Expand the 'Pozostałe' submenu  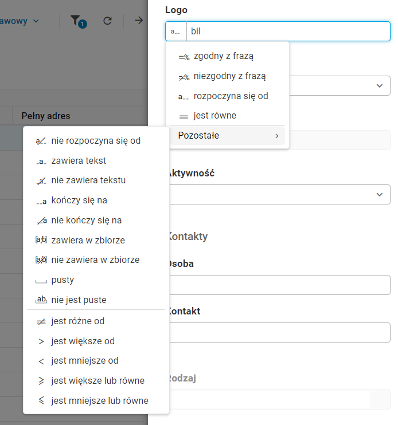pos(227,136)
